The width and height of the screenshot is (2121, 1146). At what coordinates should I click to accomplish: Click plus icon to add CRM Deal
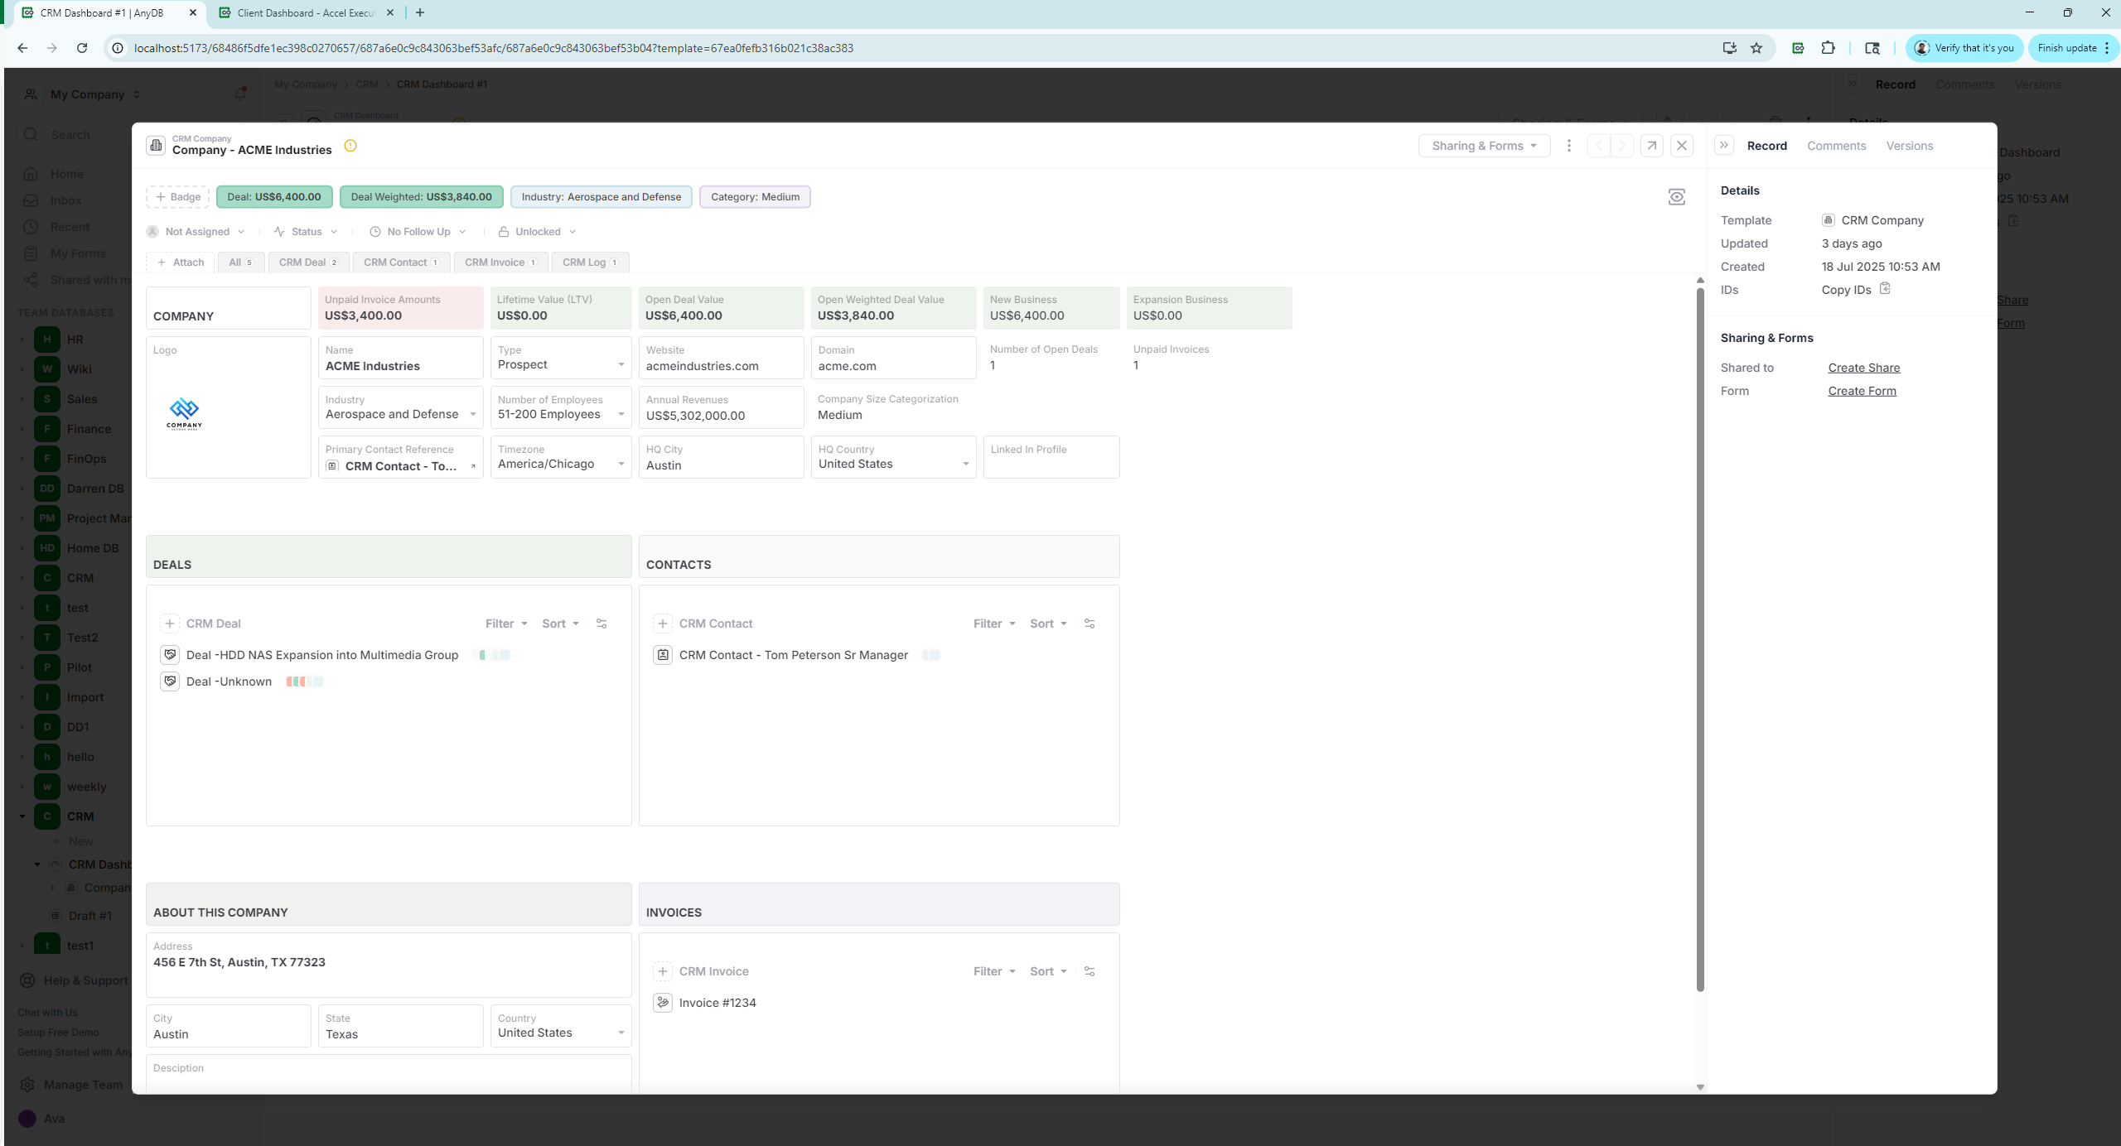(x=170, y=624)
